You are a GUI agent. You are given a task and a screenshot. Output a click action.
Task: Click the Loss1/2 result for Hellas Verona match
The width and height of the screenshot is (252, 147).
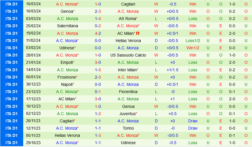(193, 41)
